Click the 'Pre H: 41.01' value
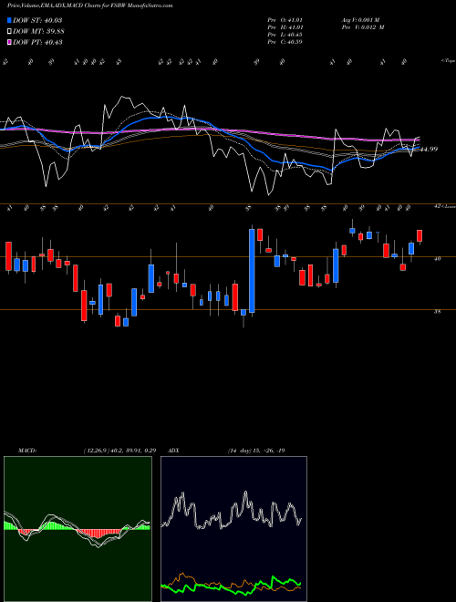This screenshot has height=602, width=456. [x=285, y=27]
